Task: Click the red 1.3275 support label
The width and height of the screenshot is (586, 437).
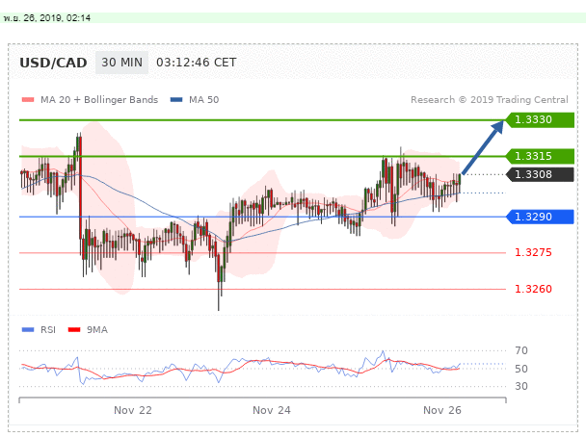Action: pyautogui.click(x=533, y=252)
